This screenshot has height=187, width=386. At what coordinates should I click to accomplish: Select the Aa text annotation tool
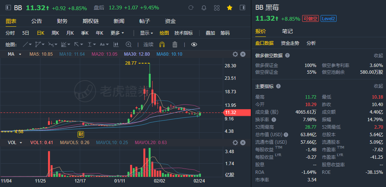click(102, 44)
